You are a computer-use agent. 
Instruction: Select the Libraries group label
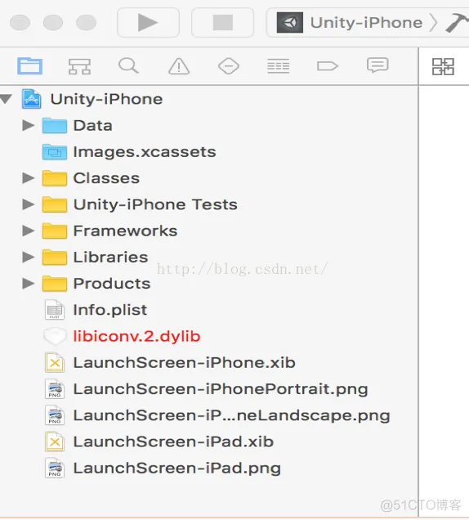coord(110,257)
